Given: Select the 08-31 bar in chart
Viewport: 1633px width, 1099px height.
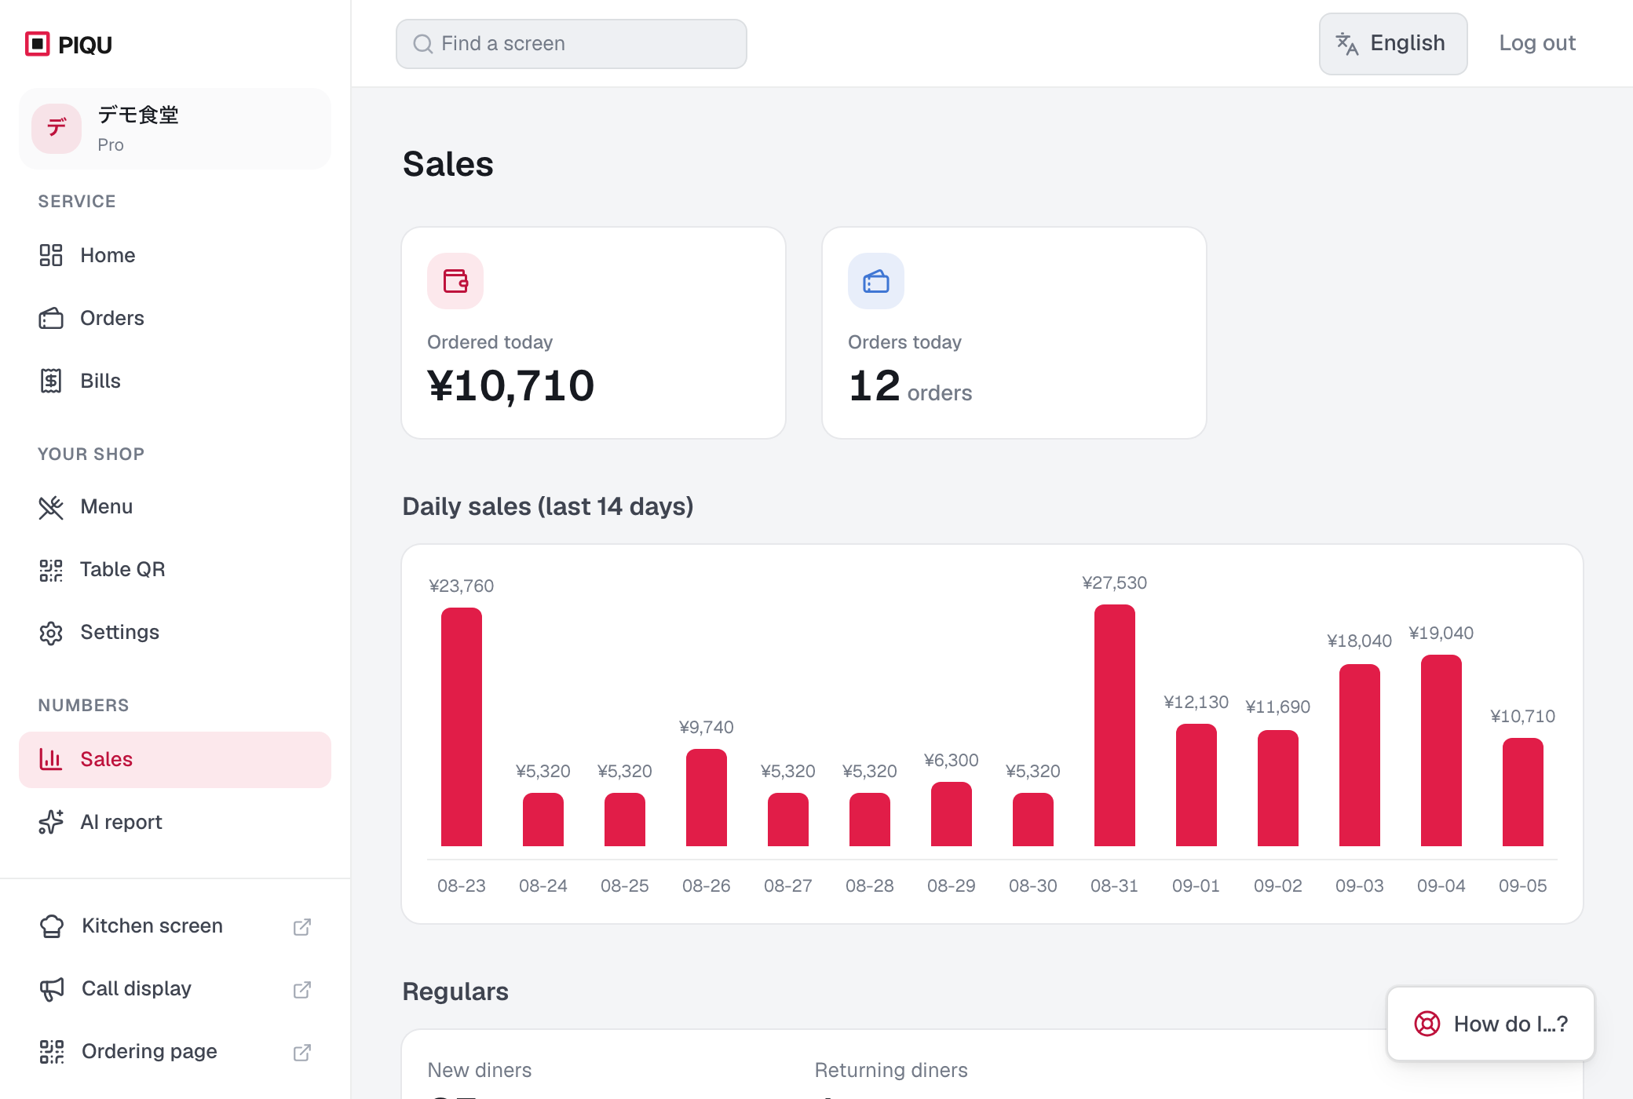Looking at the screenshot, I should 1115,725.
